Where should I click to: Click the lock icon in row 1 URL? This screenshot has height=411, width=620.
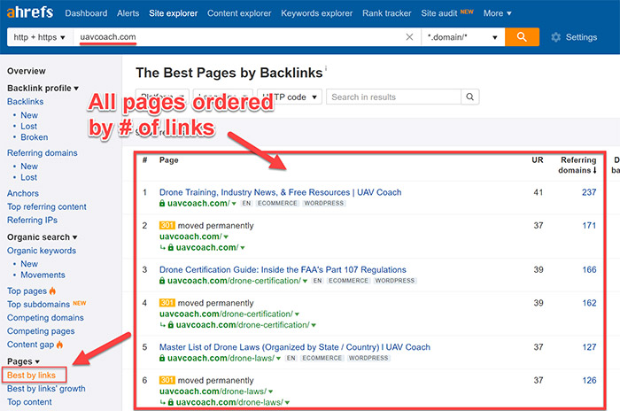tap(162, 204)
